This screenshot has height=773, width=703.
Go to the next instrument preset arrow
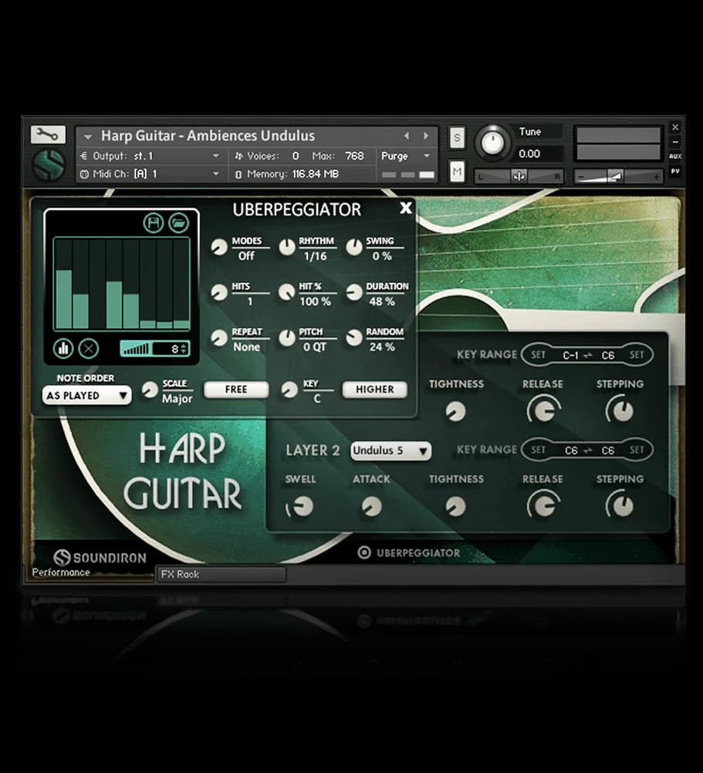[425, 136]
